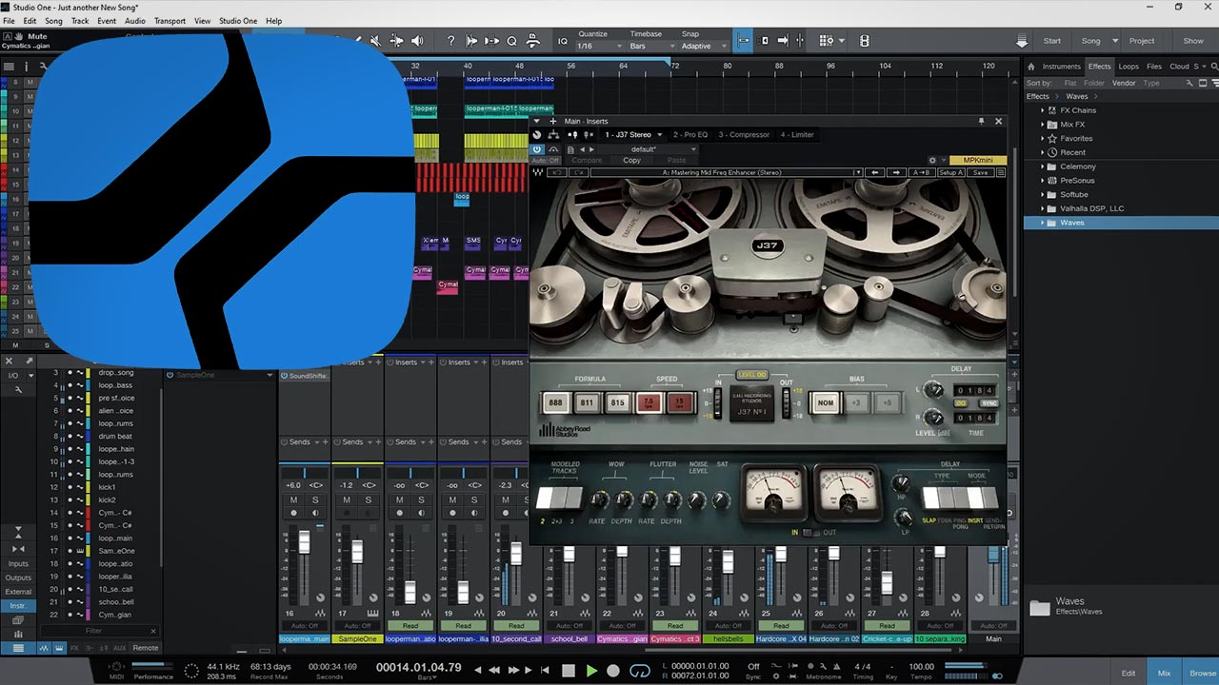
Task: Toggle the Remote button below track list
Action: [x=146, y=648]
